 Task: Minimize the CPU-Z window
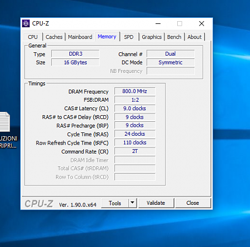click(158, 23)
